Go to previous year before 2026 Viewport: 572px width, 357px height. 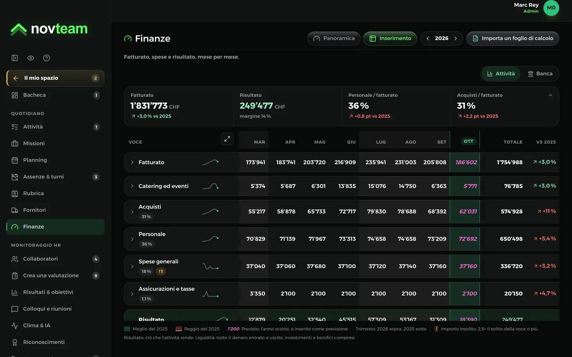pyautogui.click(x=428, y=38)
